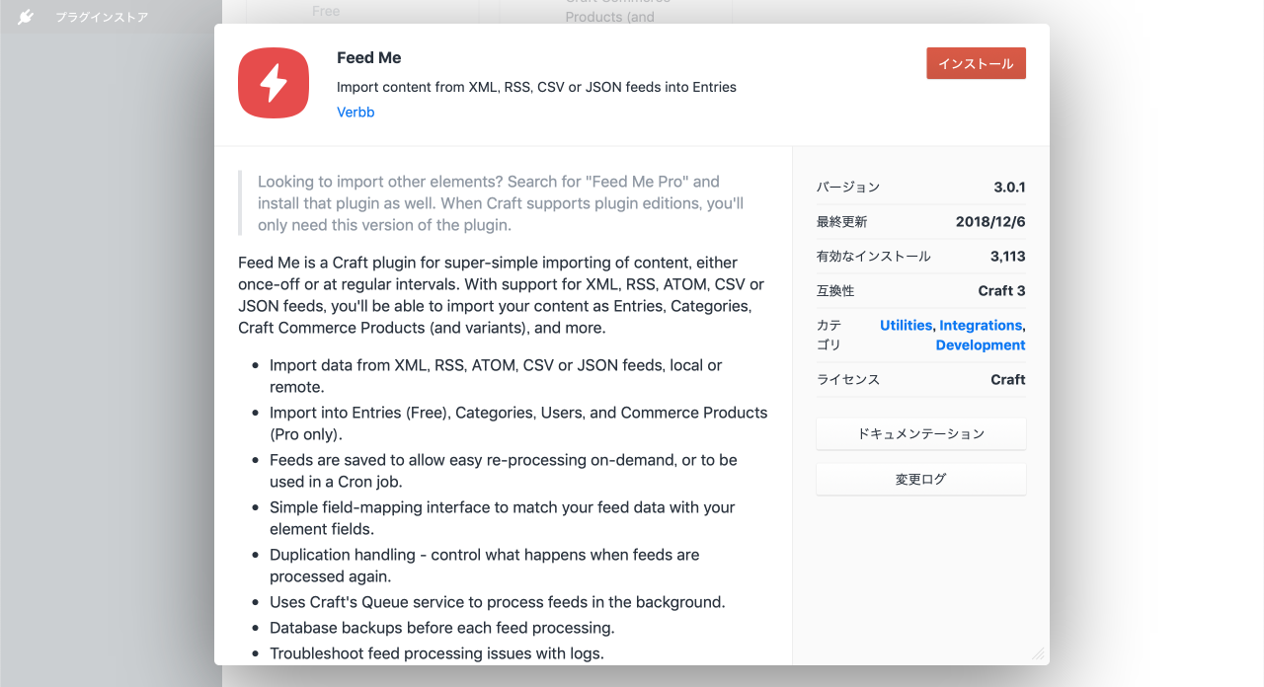Open the Verbb developer link
Image resolution: width=1264 pixels, height=687 pixels.
355,113
